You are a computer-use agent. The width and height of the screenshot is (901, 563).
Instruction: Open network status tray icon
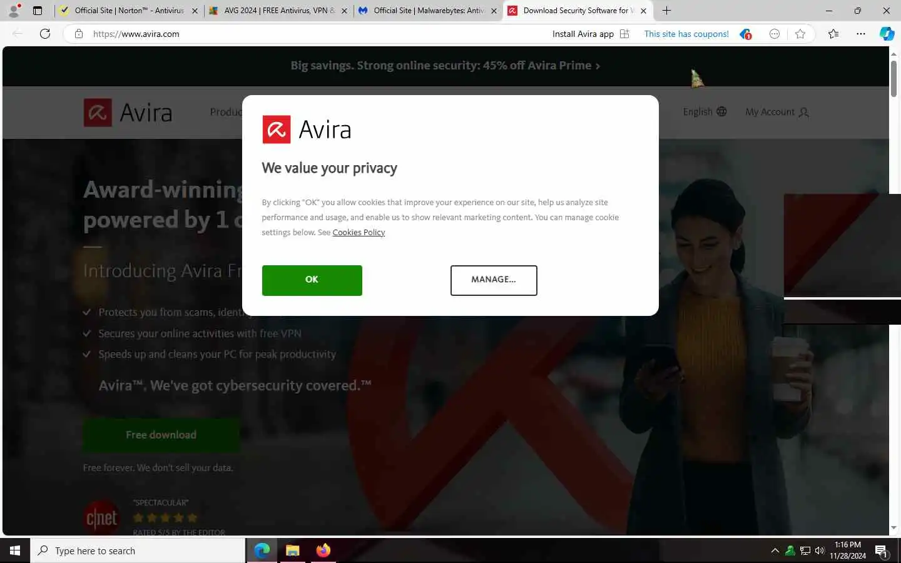[805, 550]
